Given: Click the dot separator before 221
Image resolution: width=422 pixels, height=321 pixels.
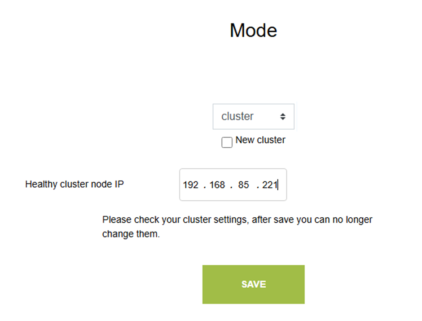Looking at the screenshot, I should coord(258,186).
